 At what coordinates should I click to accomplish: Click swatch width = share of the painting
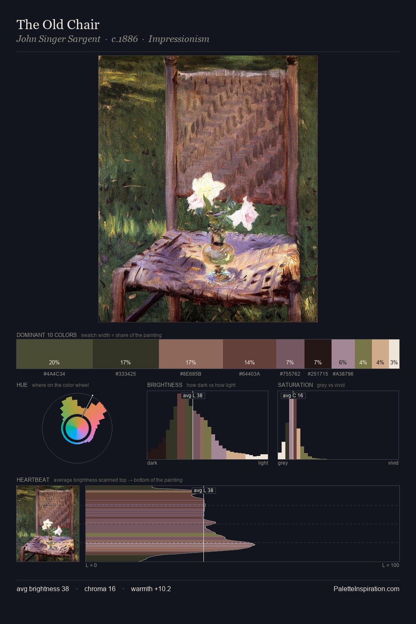pos(121,335)
